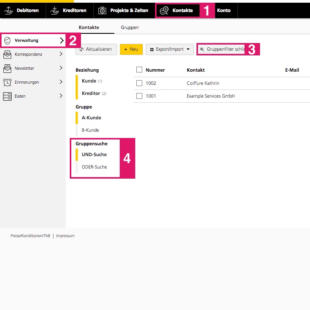Check the box for contact 1001
This screenshot has width=310, height=310.
click(x=139, y=96)
